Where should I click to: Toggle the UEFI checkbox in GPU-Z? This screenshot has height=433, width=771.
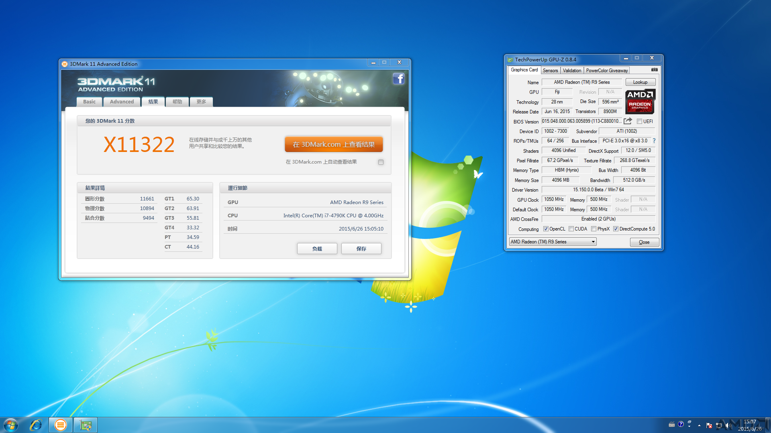[x=639, y=121]
